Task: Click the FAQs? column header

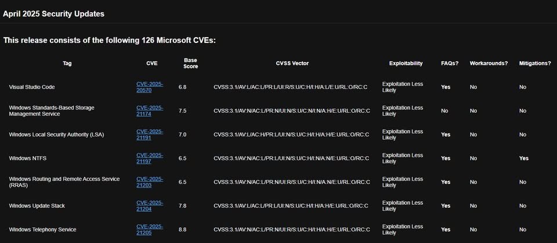Action: tap(450, 64)
